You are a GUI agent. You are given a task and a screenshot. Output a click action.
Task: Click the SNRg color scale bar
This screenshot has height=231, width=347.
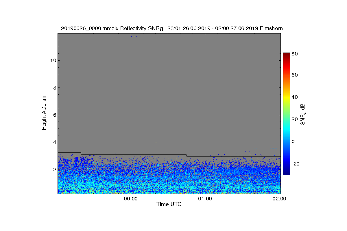286,114
